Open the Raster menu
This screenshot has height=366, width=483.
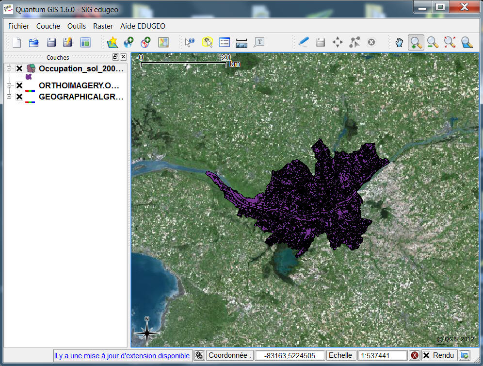pos(103,26)
